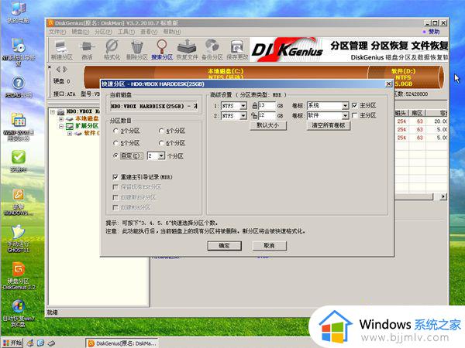
Task: Open the Partition menu in DiskGenius
Action: tap(103, 32)
